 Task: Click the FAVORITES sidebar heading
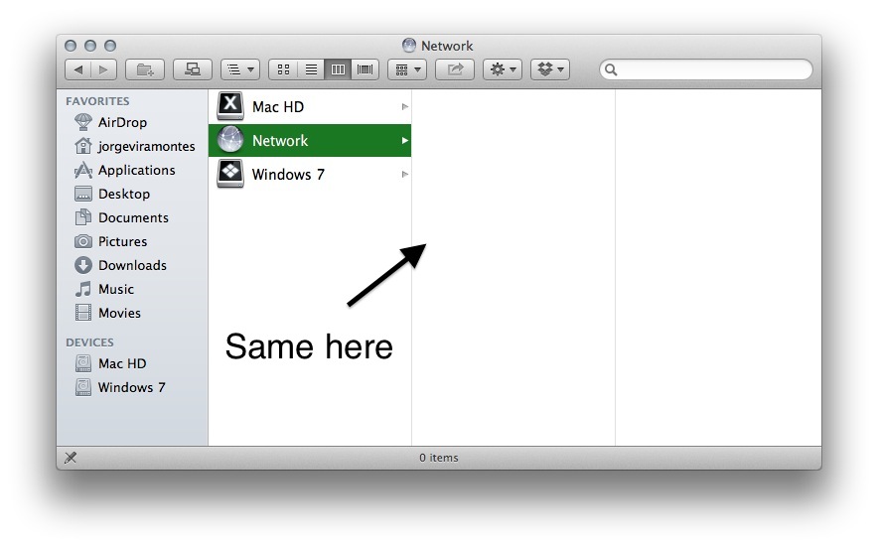coord(97,101)
